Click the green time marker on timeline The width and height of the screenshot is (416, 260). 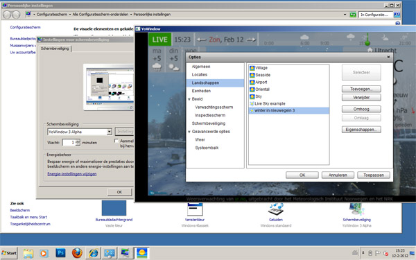[x=367, y=43]
